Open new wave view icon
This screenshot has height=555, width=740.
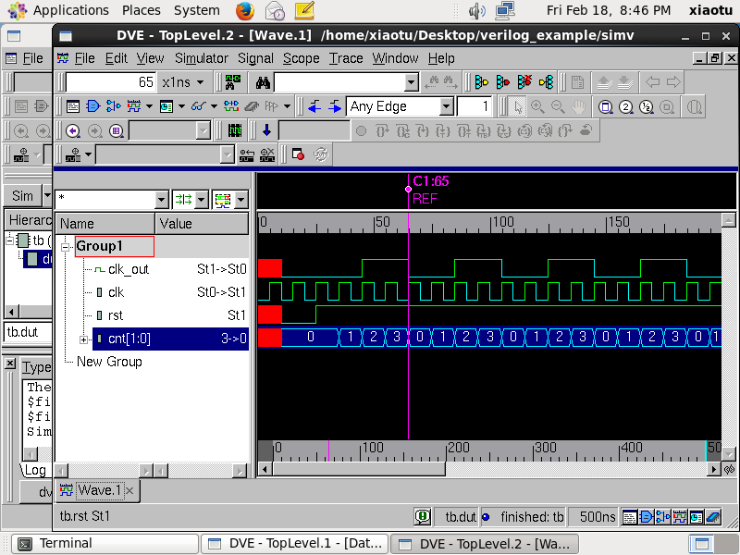134,106
